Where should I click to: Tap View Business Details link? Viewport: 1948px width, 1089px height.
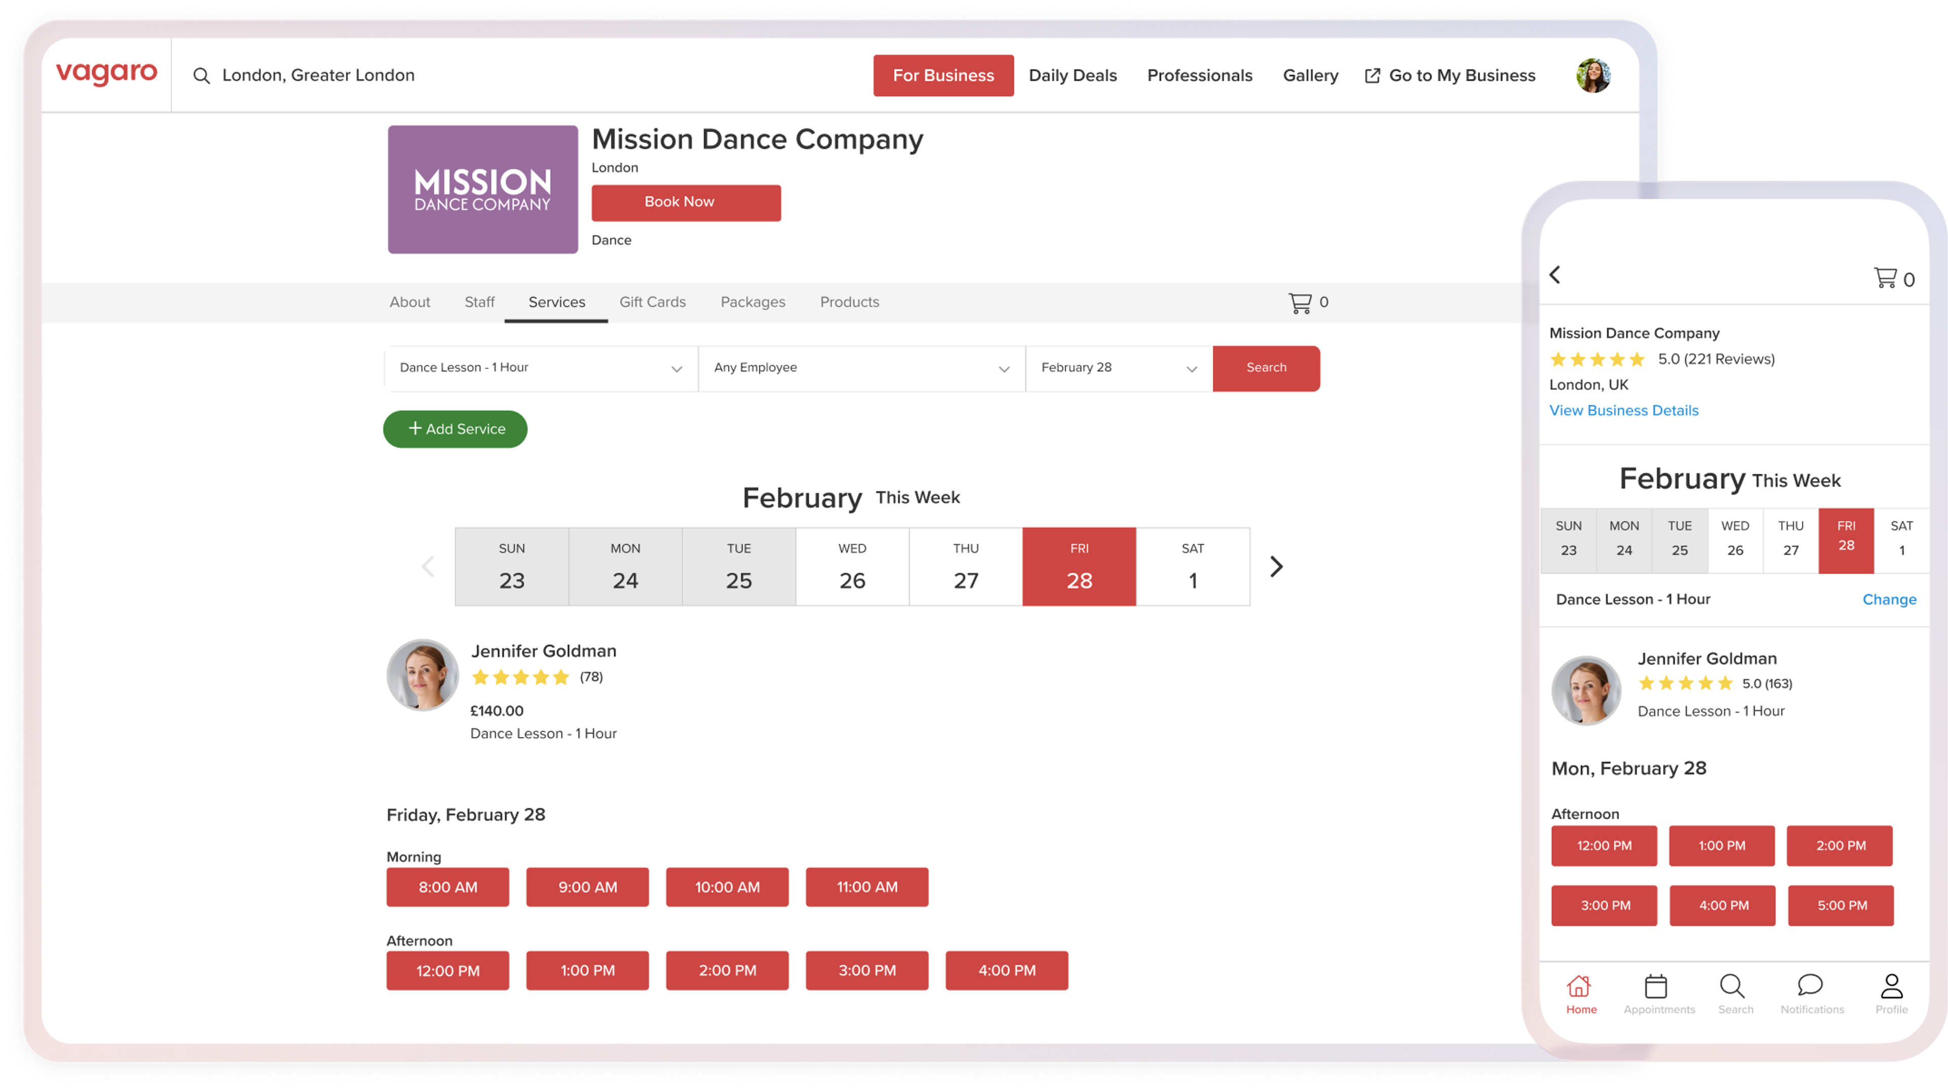click(1623, 411)
